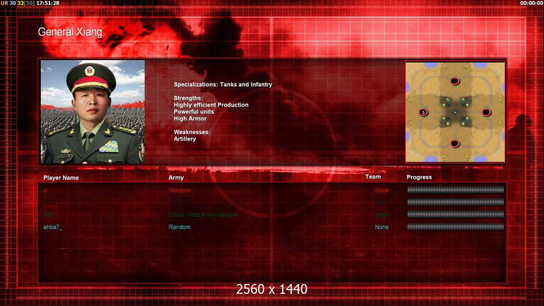Click the General Xiang title text

70,32
